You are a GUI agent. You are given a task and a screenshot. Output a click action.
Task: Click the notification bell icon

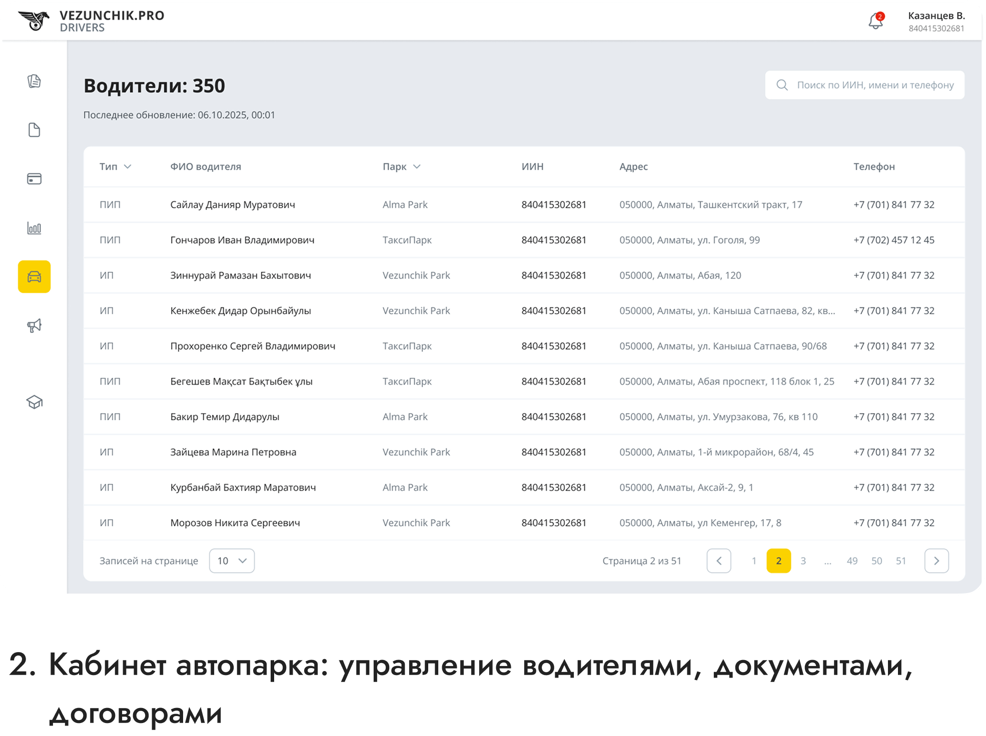[875, 21]
